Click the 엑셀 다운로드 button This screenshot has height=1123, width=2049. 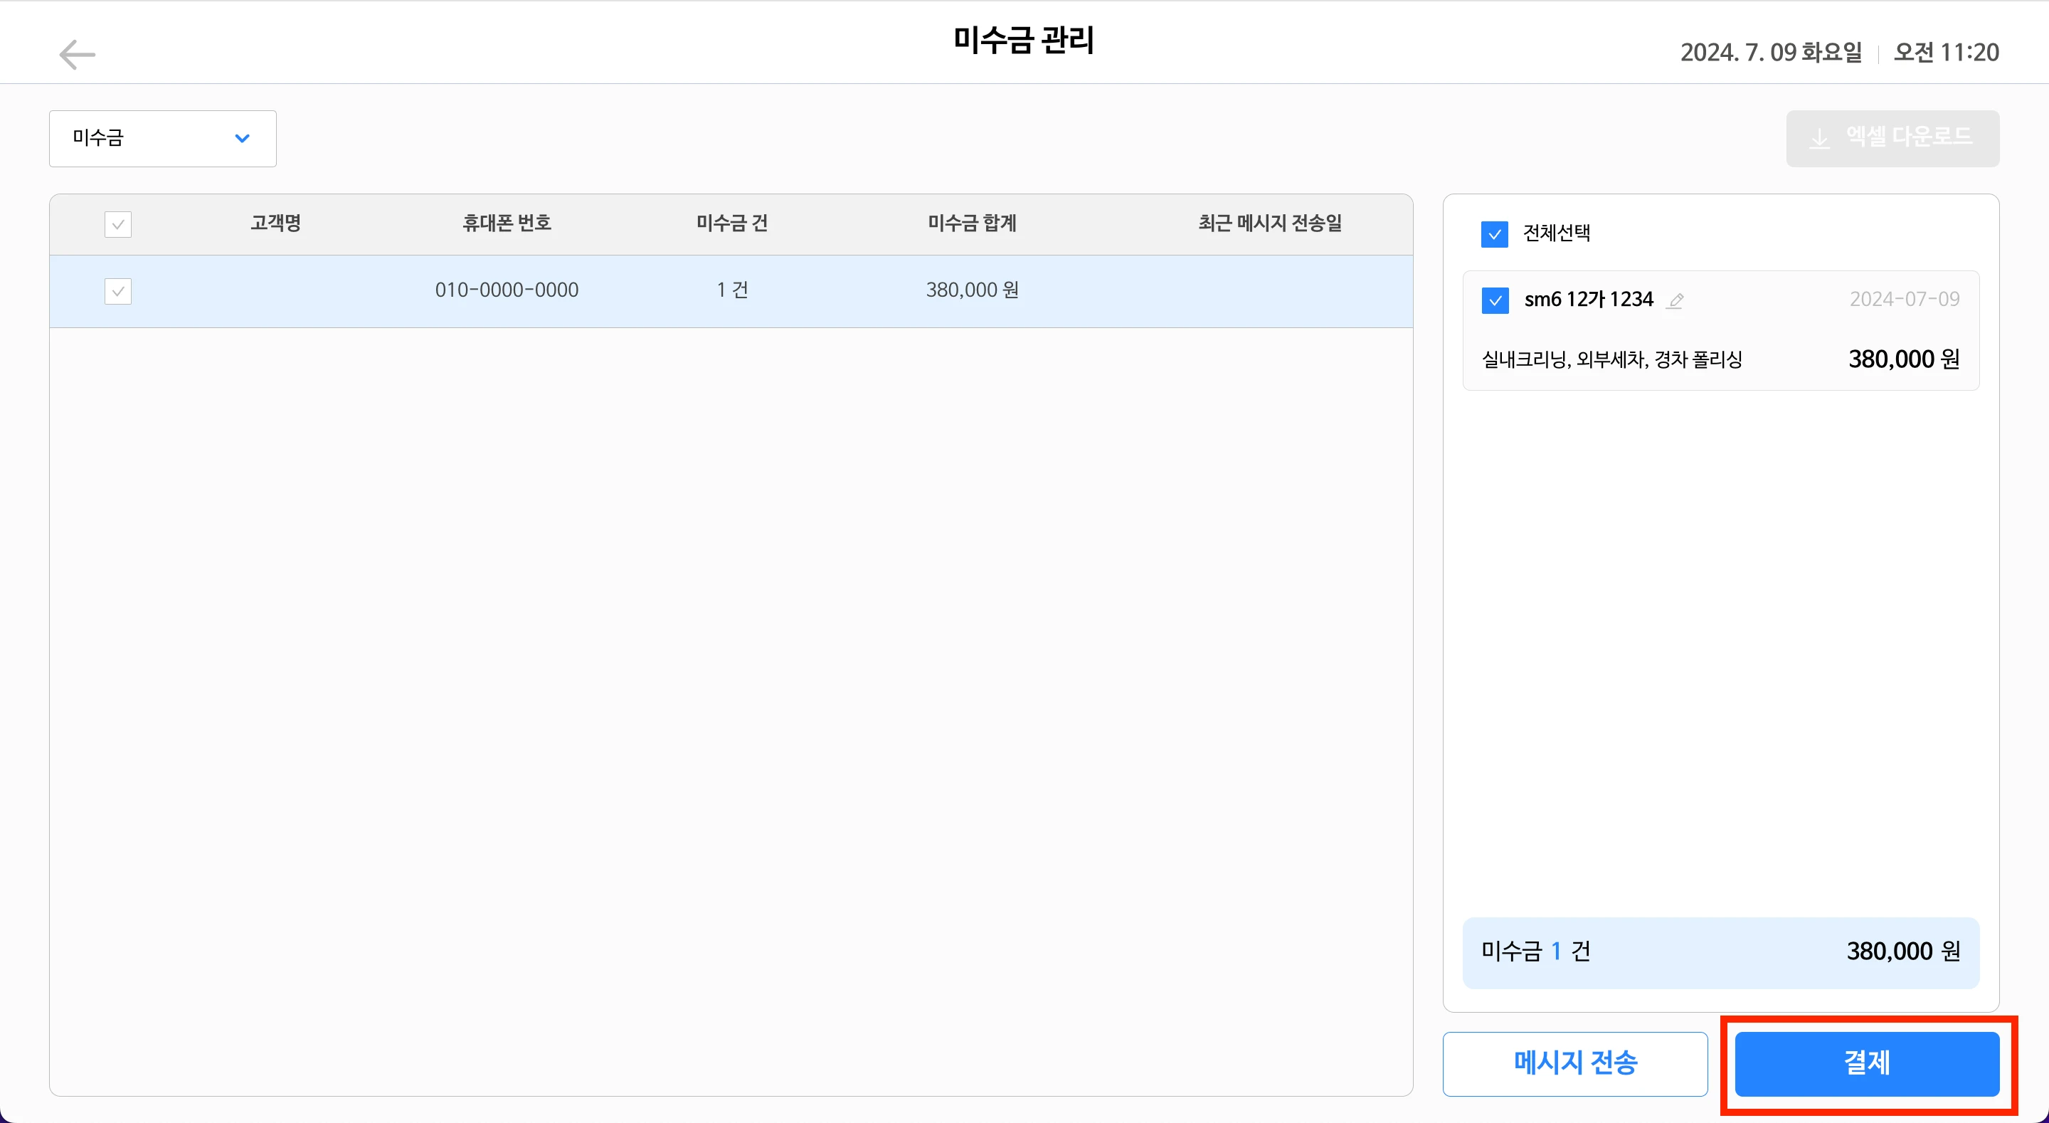coord(1892,139)
